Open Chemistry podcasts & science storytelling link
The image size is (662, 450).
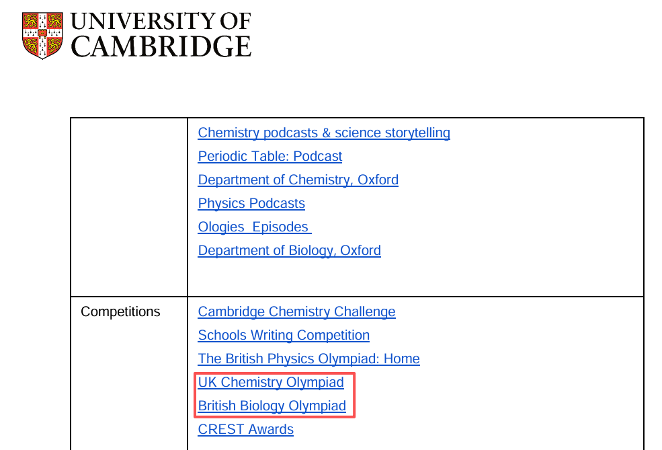pos(324,133)
